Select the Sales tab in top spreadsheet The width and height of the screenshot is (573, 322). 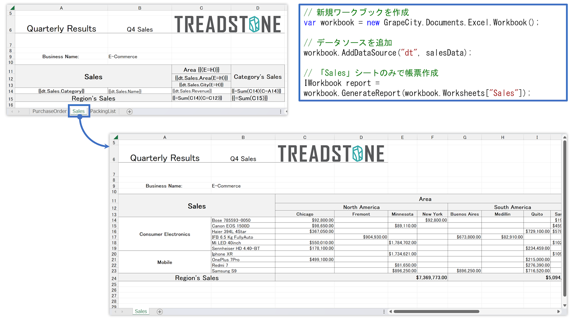pyautogui.click(x=78, y=111)
